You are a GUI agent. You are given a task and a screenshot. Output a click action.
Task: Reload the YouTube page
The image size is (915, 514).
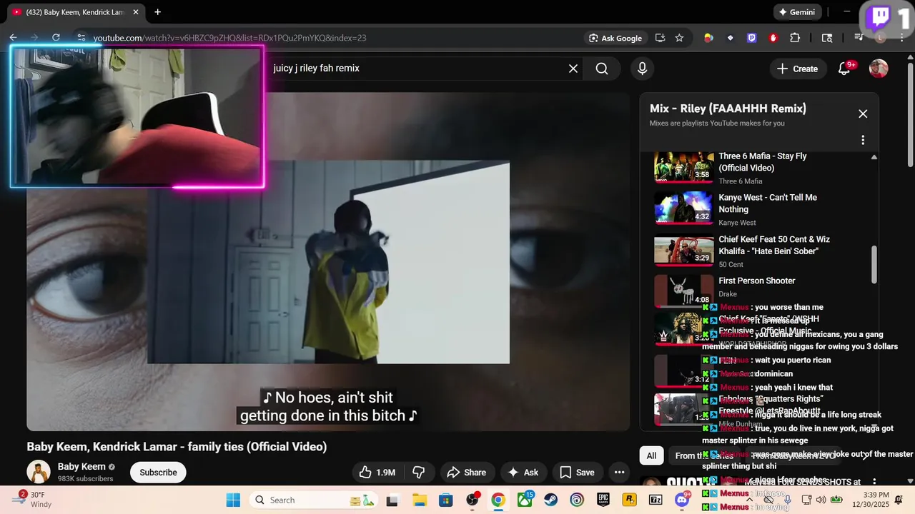pyautogui.click(x=56, y=38)
